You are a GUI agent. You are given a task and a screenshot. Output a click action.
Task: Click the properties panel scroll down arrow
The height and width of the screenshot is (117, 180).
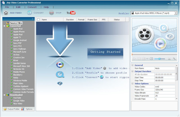click(177, 99)
